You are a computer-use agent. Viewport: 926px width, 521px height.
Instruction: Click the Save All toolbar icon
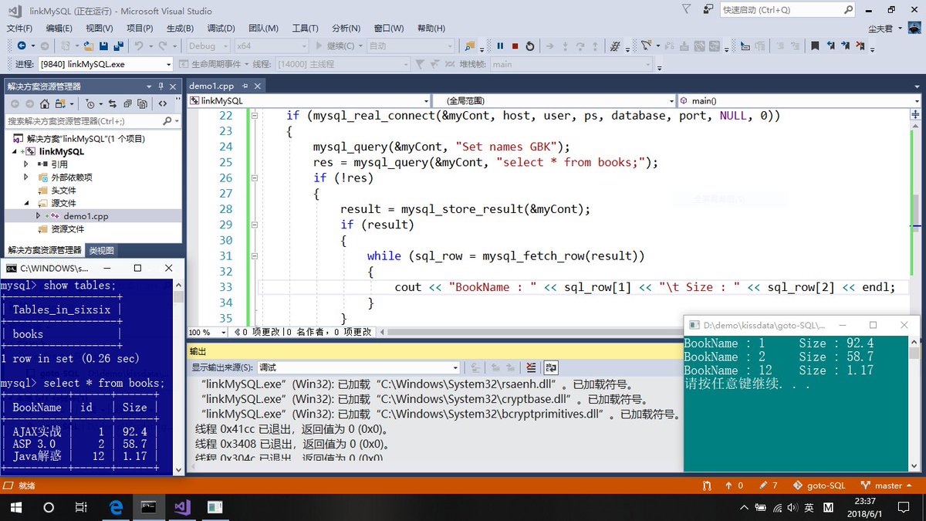pos(120,46)
